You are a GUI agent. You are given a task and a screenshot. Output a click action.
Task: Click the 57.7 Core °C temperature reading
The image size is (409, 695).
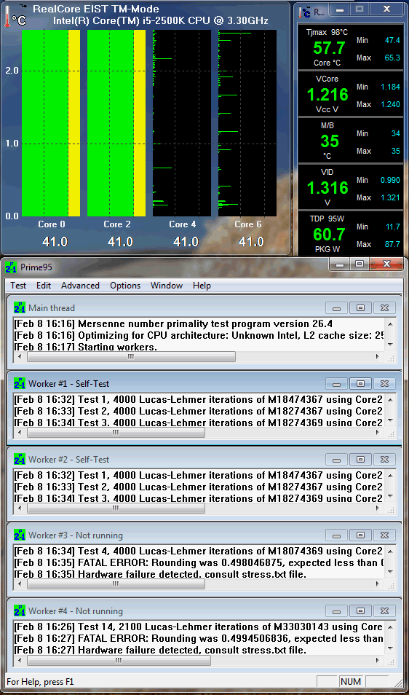(x=328, y=47)
